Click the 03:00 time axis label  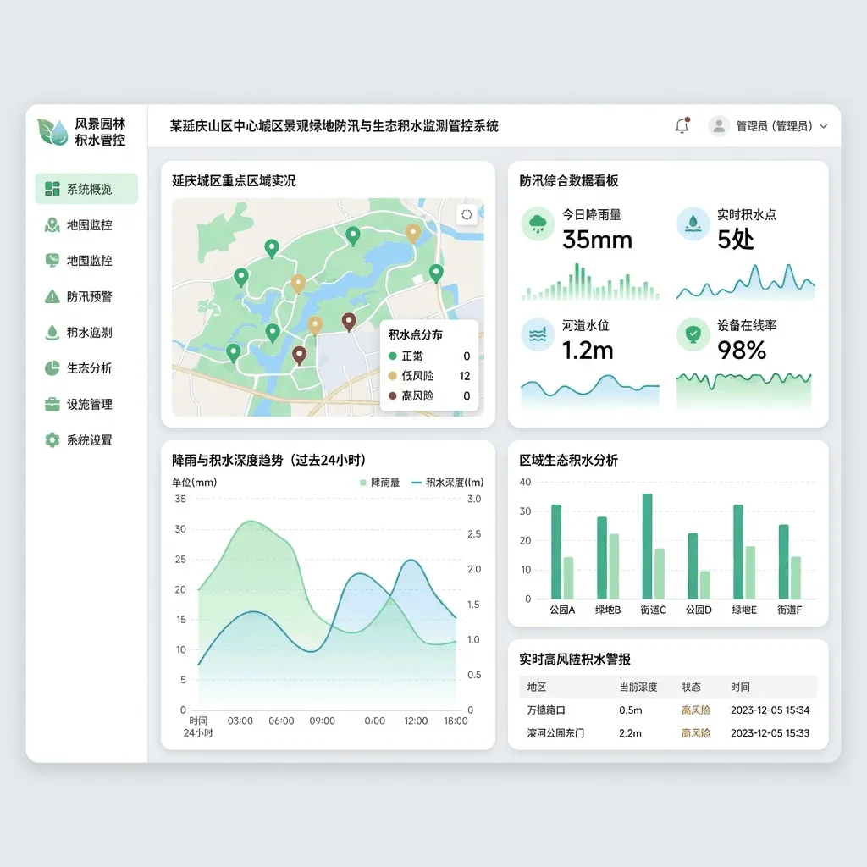pyautogui.click(x=240, y=721)
